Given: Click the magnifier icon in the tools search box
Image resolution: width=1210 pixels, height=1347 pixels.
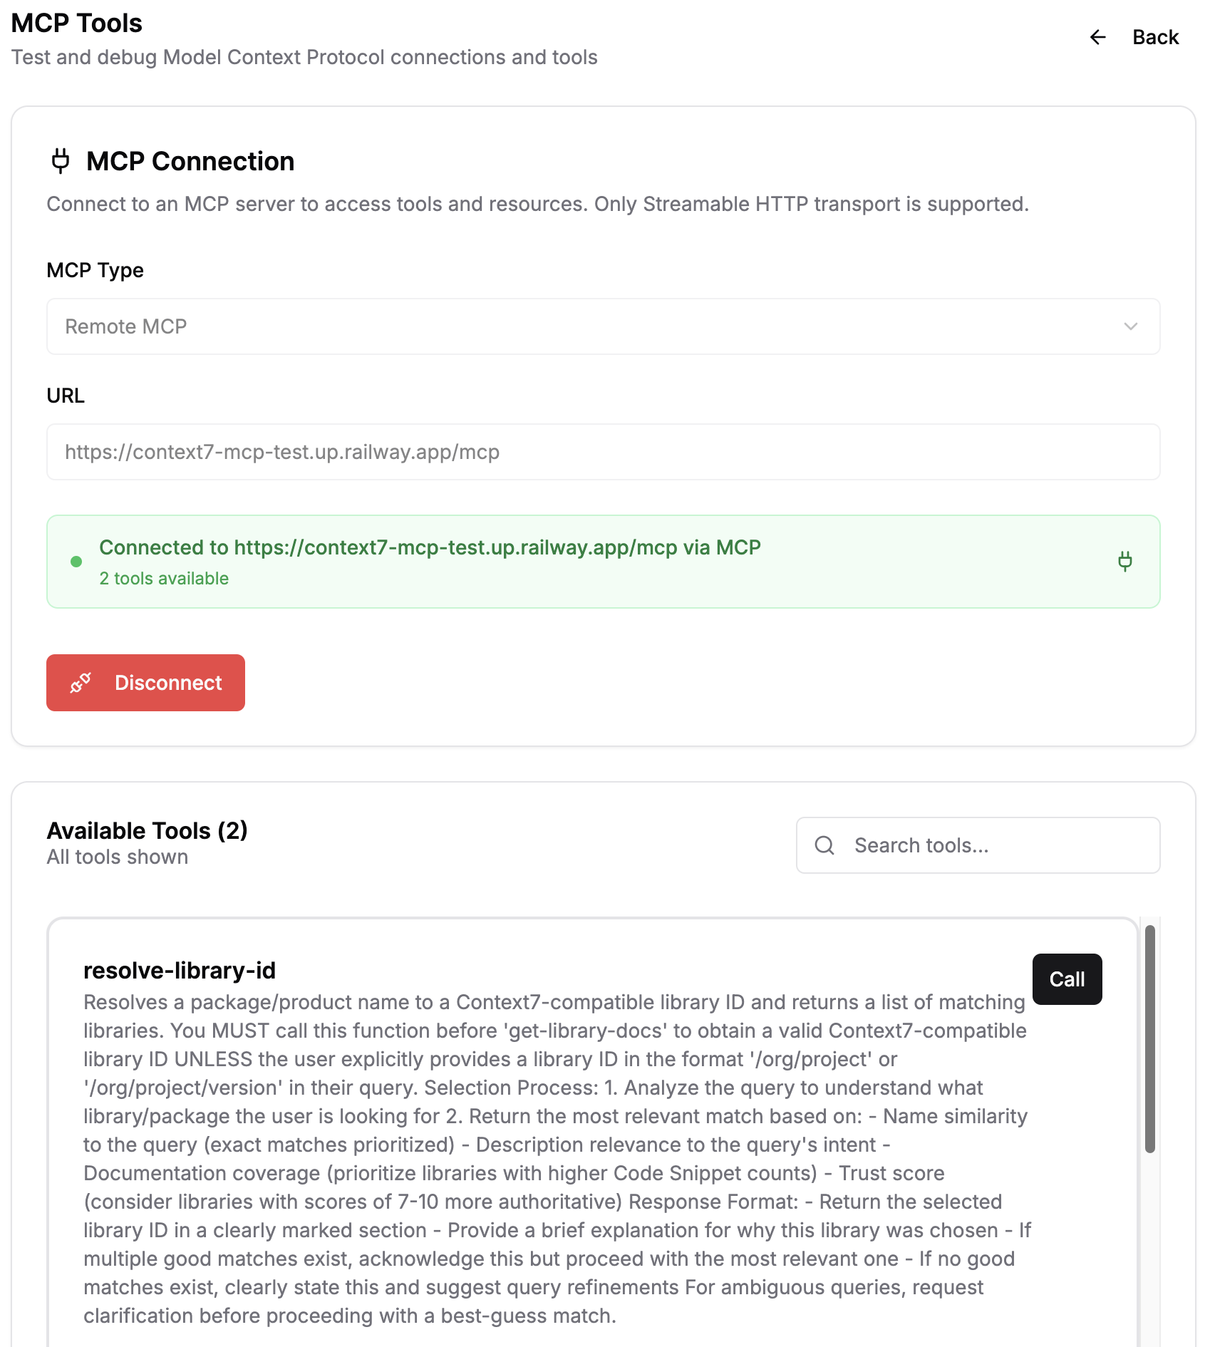Looking at the screenshot, I should pos(824,845).
